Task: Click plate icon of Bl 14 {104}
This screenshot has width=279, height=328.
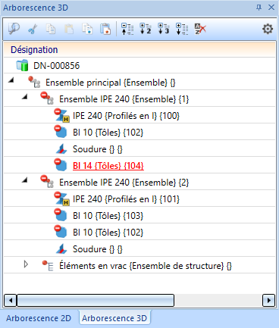Action: click(x=61, y=165)
